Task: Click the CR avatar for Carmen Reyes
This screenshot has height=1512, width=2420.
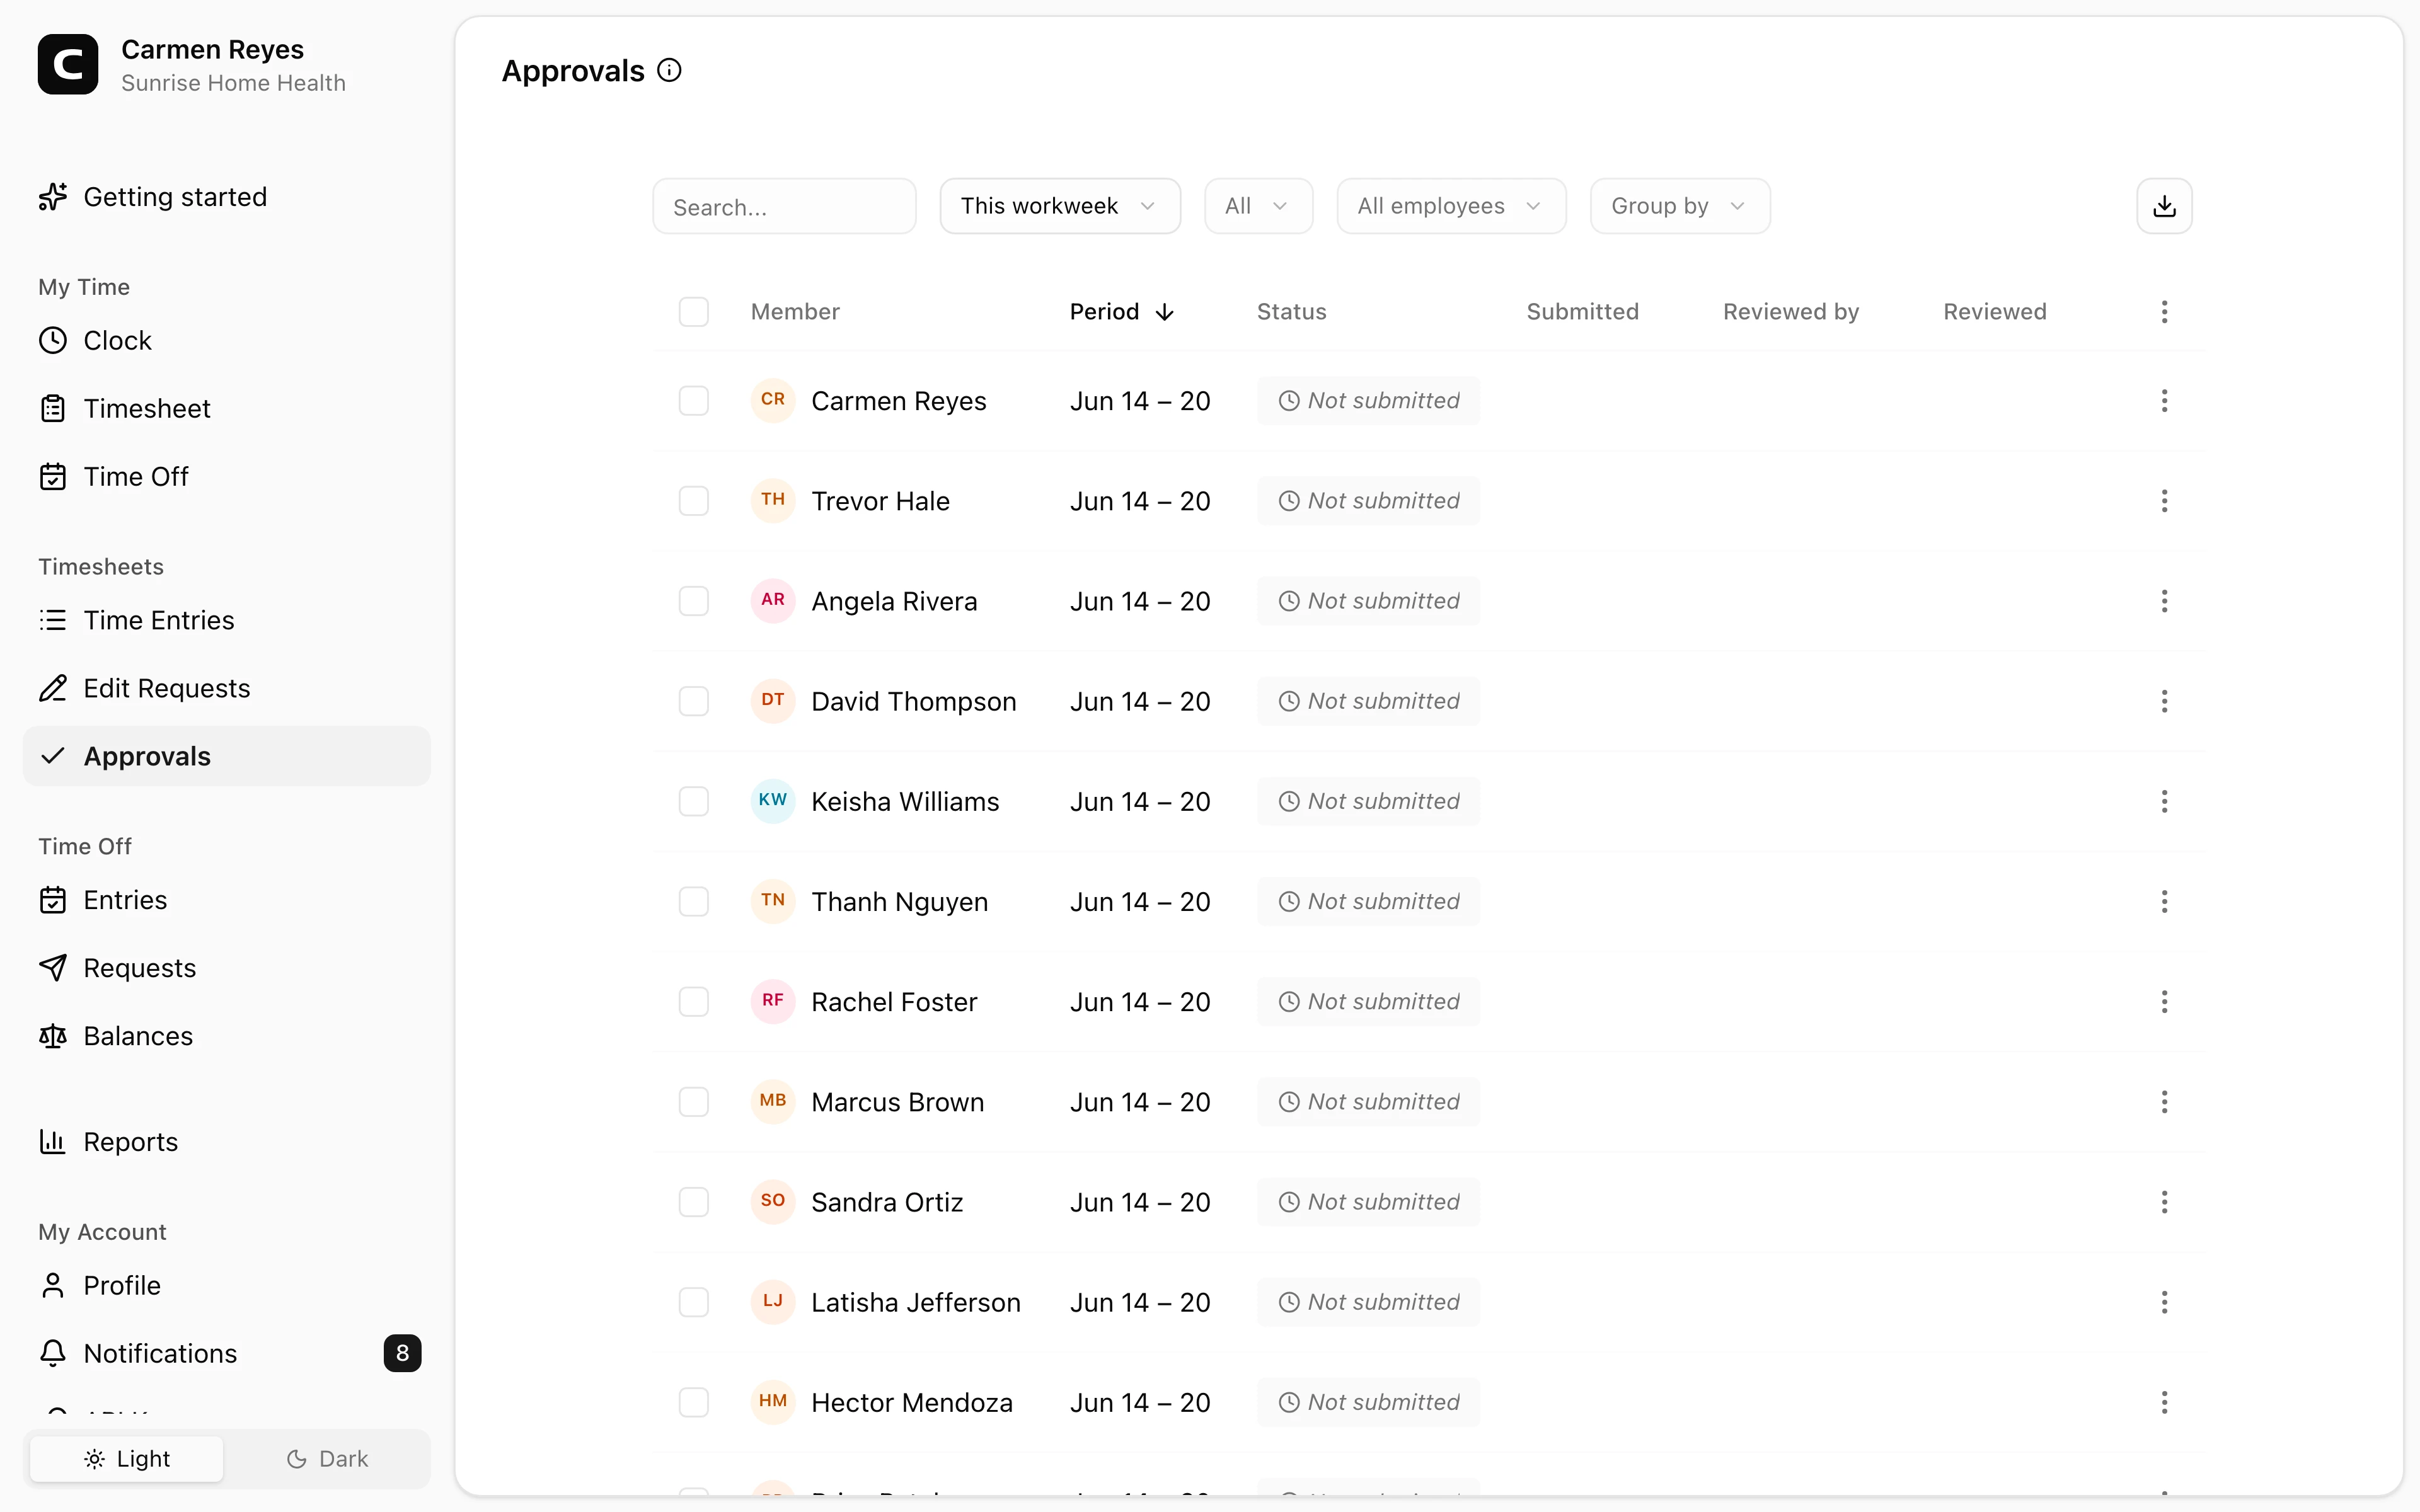Action: tap(773, 400)
